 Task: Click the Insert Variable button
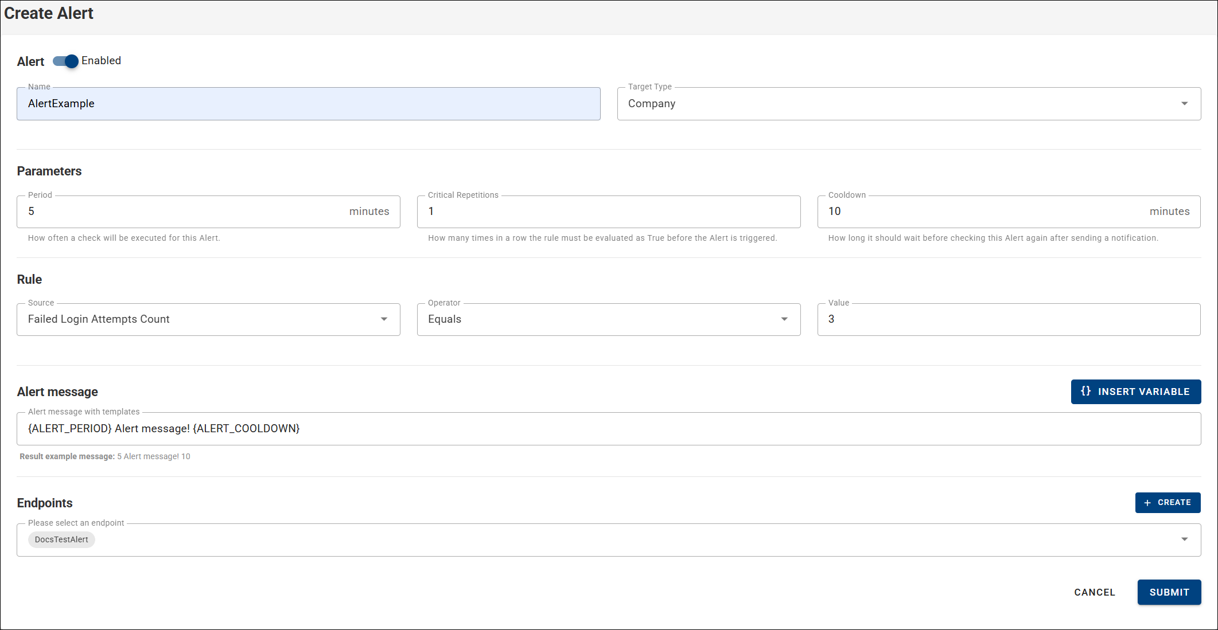(x=1135, y=392)
